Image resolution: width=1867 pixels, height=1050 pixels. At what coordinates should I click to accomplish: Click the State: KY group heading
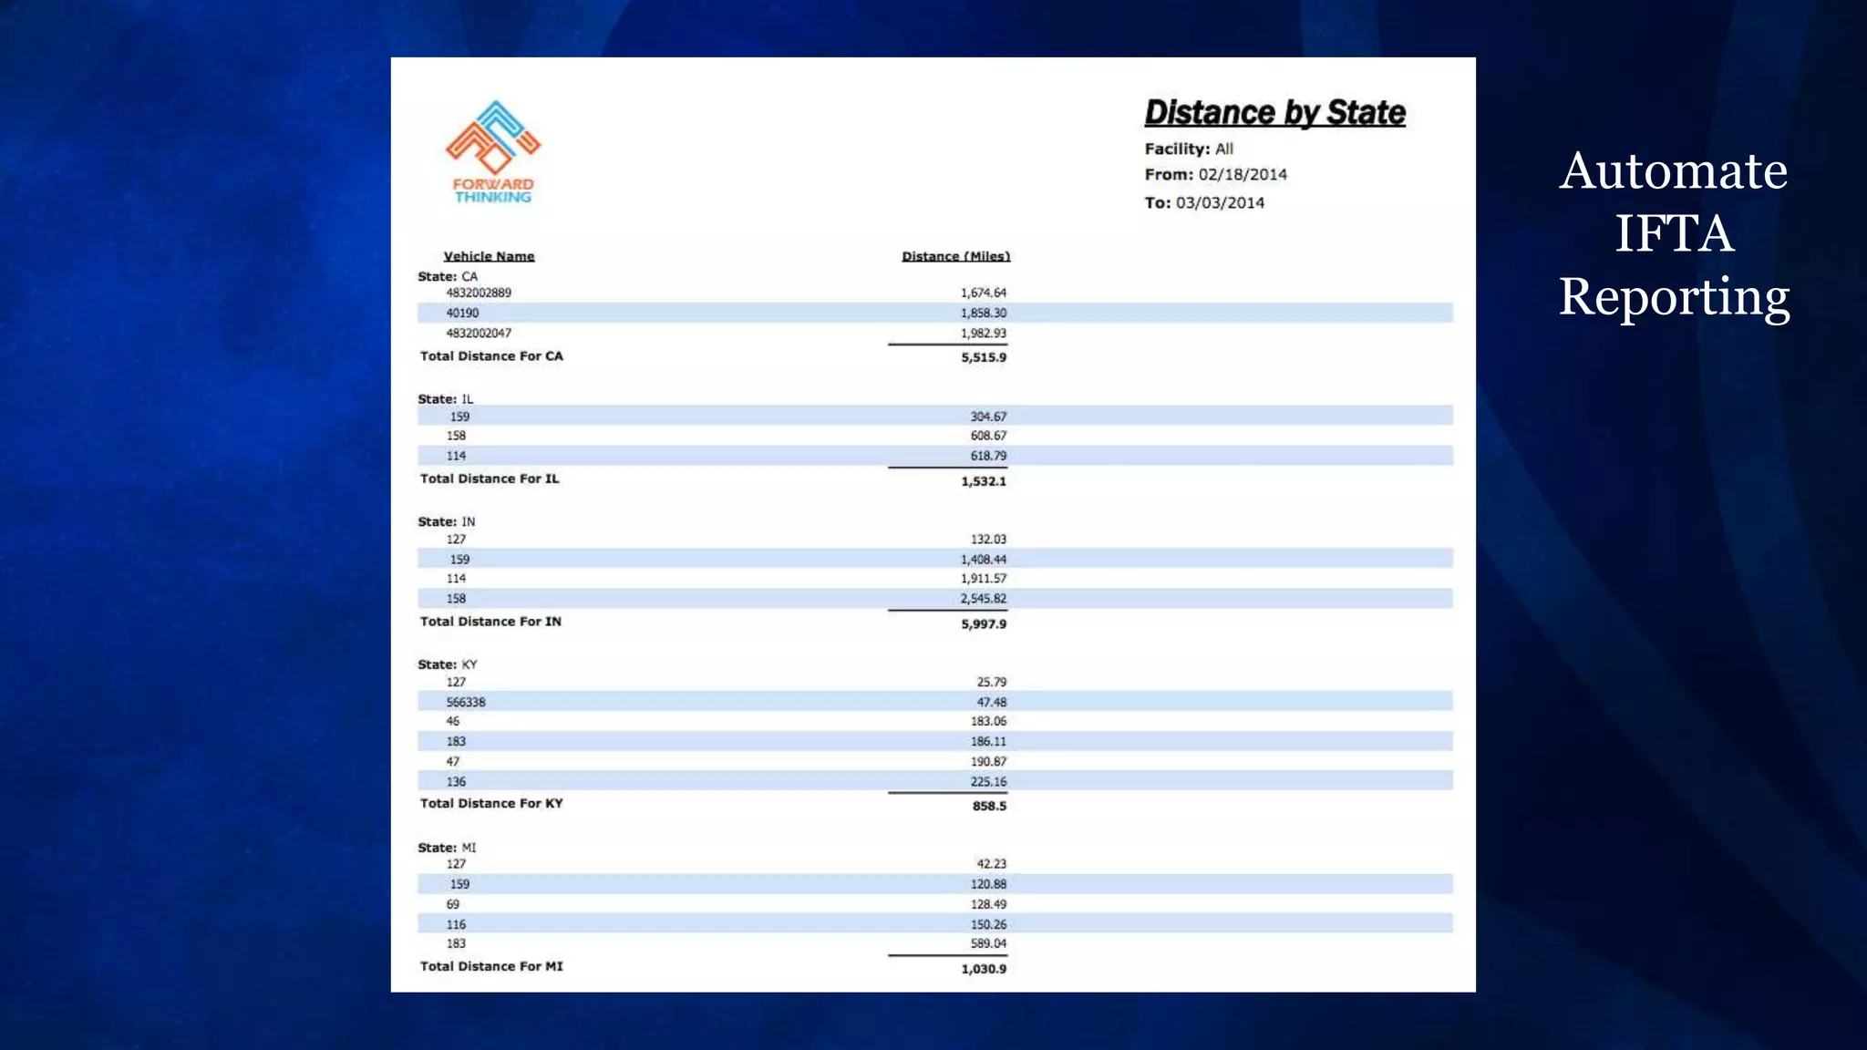tap(447, 664)
